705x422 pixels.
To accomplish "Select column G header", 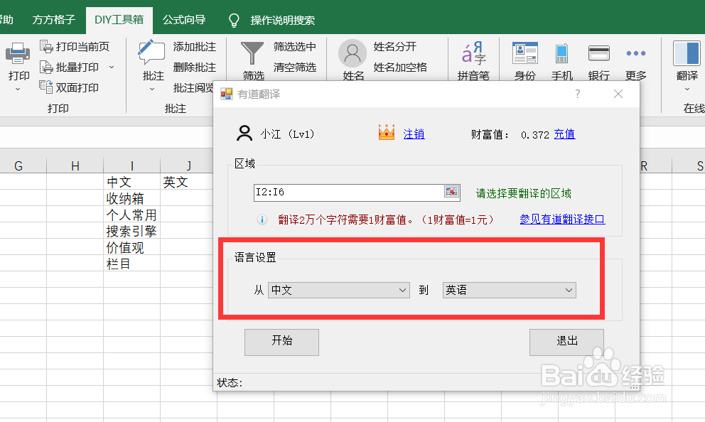I will 18,166.
